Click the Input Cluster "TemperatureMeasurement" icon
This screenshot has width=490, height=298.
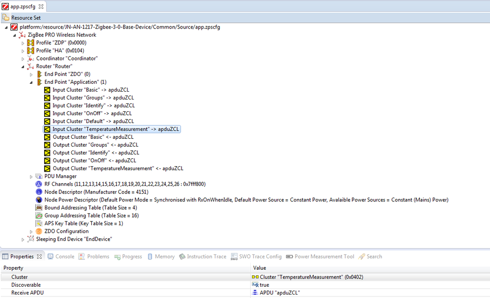(47, 129)
